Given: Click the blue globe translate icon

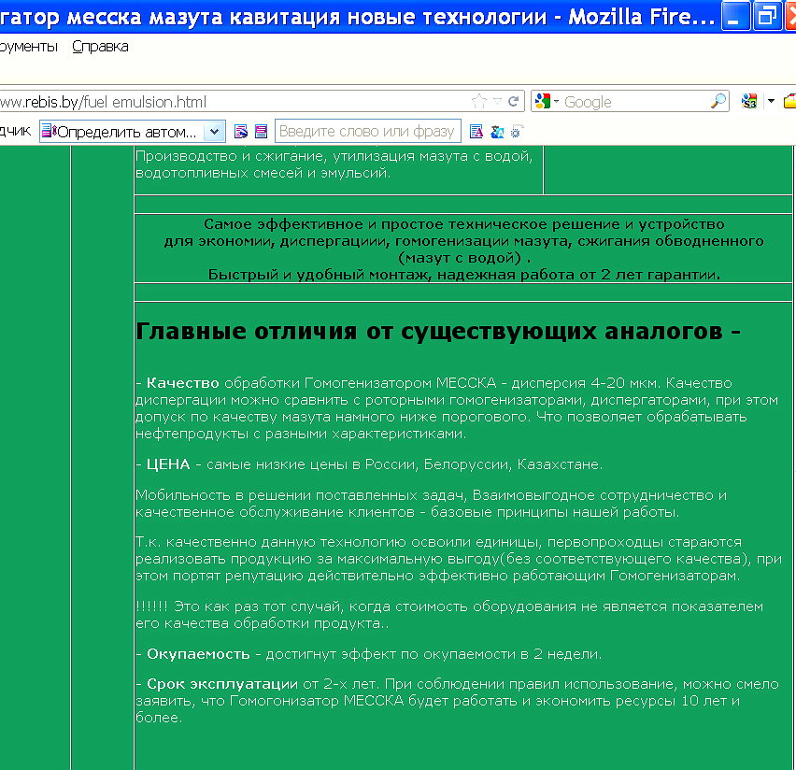Looking at the screenshot, I should pyautogui.click(x=497, y=132).
